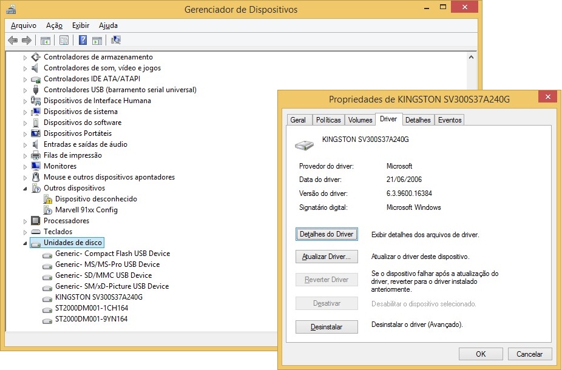Click the drive icon in the KINGSTON properties dialog
Screen dimensions: 562x370
tap(304, 145)
